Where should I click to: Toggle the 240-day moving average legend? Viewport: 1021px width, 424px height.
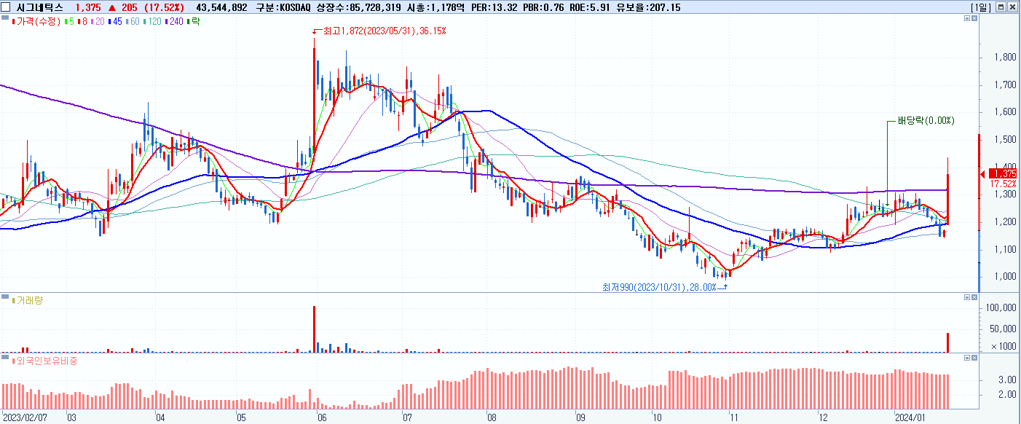tap(176, 21)
